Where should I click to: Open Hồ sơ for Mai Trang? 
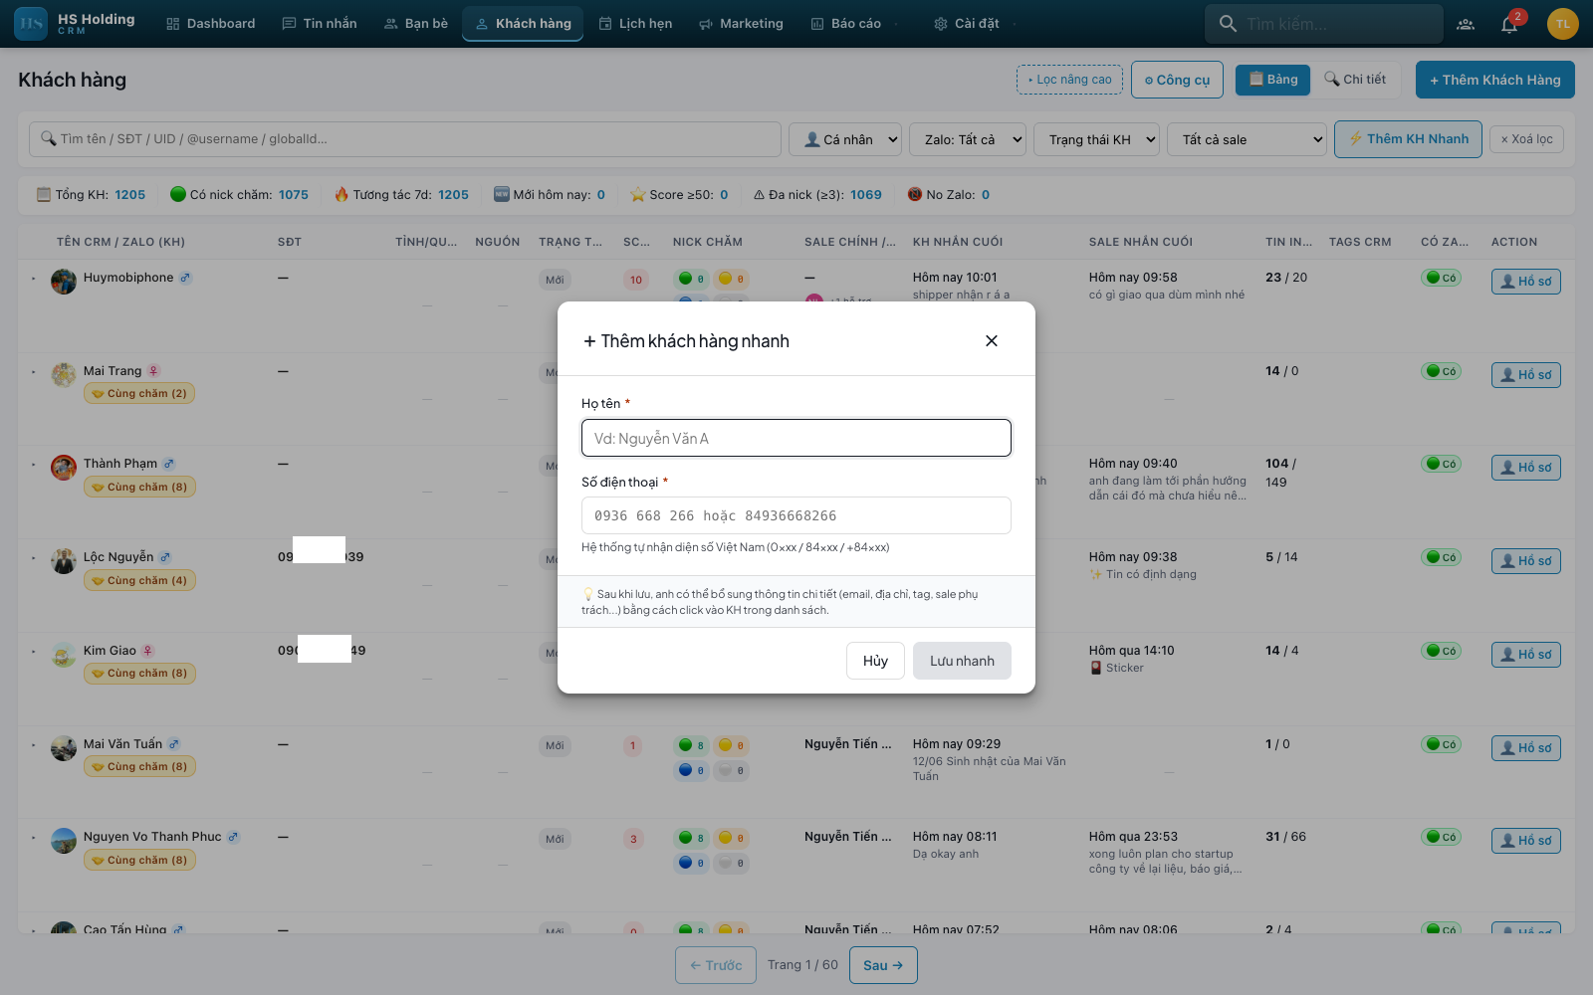tap(1525, 375)
